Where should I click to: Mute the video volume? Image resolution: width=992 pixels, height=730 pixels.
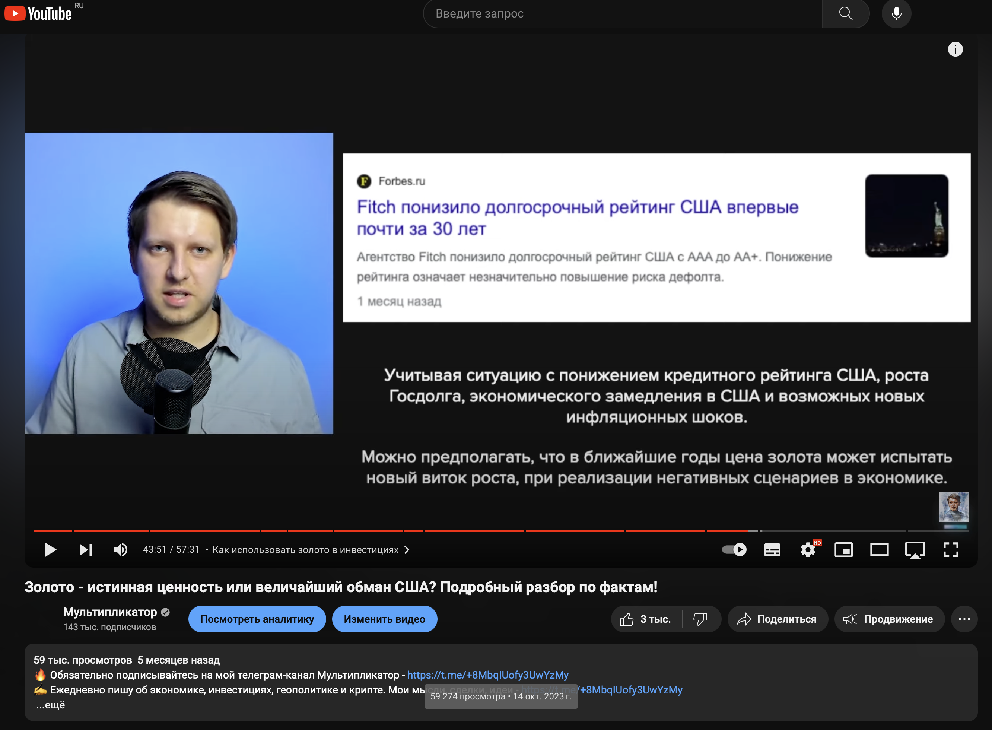pos(120,550)
